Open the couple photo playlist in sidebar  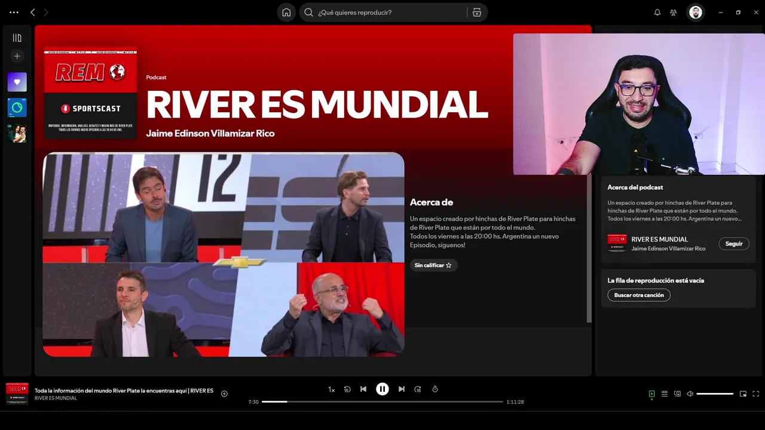coord(17,133)
